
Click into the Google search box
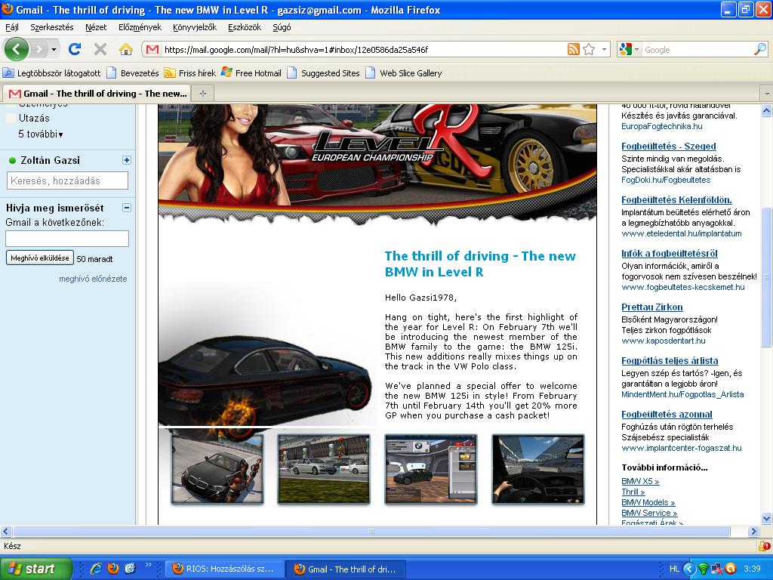[698, 49]
